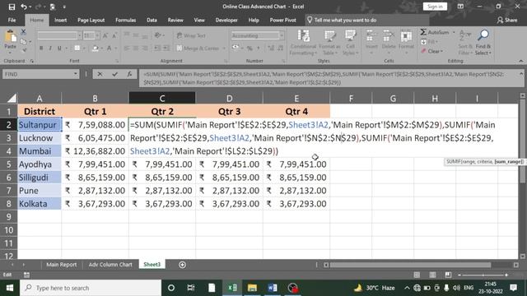Switch to the Insert ribbon tab
The image size is (527, 296).
click(60, 20)
